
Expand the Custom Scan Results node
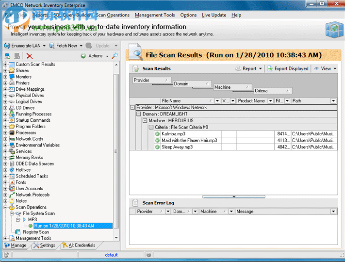[x=5, y=65]
